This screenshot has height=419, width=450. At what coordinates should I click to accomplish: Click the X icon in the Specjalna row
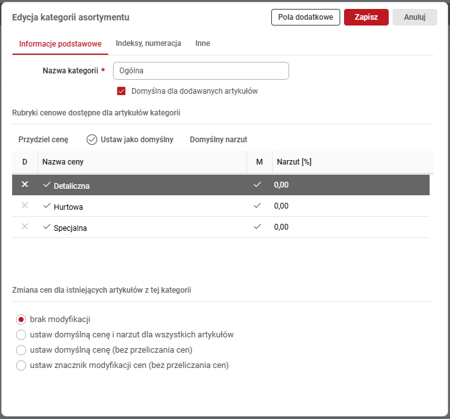(25, 226)
